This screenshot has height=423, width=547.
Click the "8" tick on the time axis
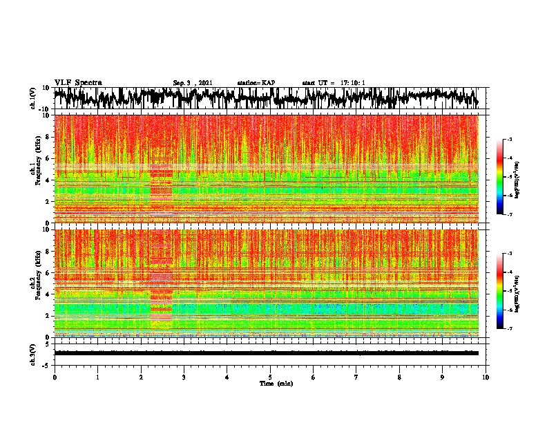[399, 377]
